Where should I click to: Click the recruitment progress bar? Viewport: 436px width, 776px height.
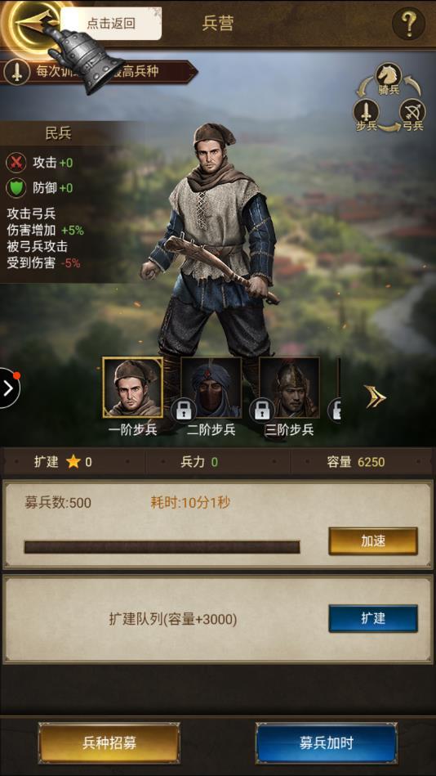tap(162, 547)
